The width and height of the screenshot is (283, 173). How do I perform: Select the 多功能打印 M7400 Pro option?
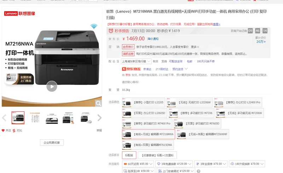coord(147,124)
